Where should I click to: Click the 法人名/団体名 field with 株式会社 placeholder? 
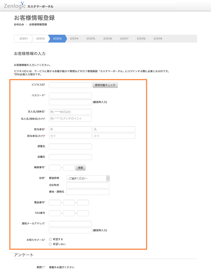point(70,112)
